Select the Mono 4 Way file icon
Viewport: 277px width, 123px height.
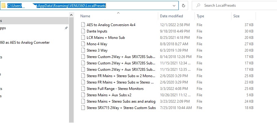tap(83, 44)
